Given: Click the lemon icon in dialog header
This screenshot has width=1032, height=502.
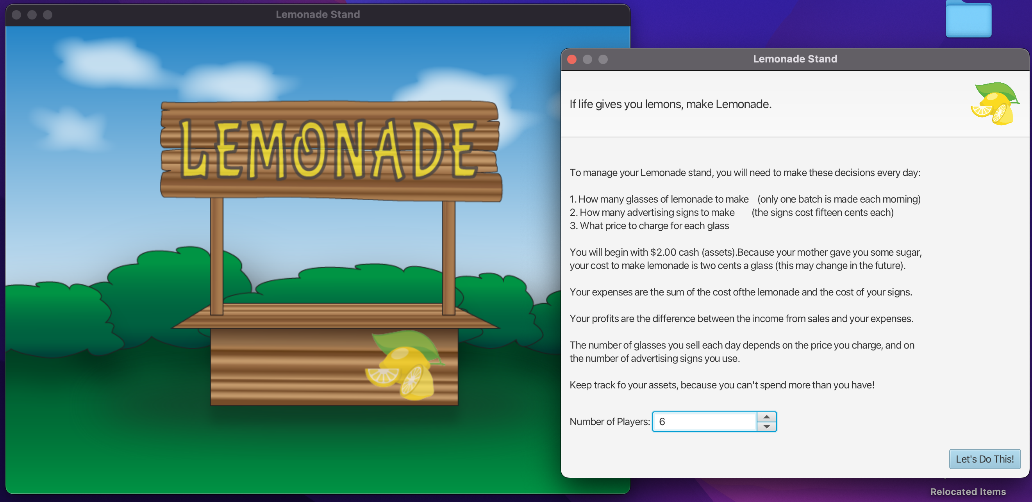Looking at the screenshot, I should pos(995,104).
